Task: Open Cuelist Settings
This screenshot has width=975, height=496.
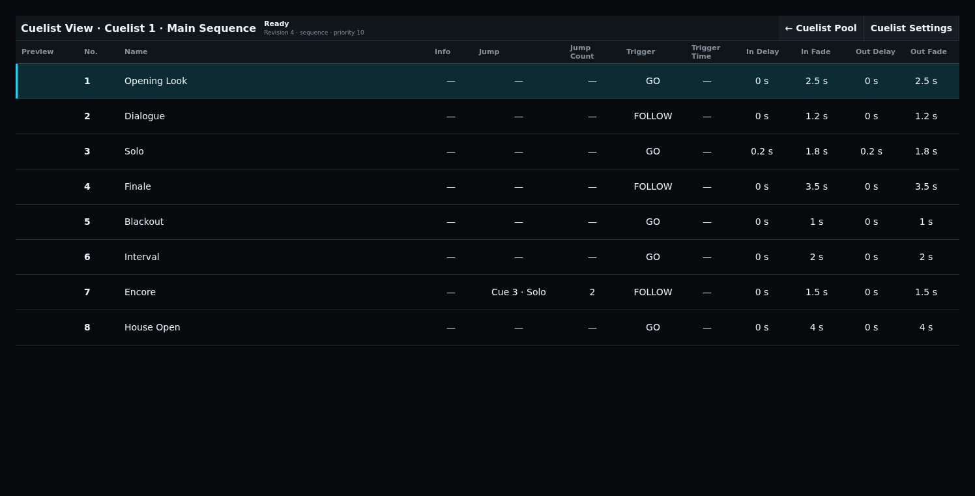Action: [911, 28]
